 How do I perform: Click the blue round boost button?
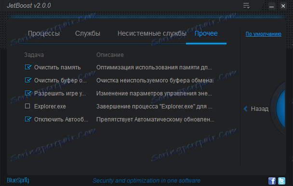[x=280, y=108]
